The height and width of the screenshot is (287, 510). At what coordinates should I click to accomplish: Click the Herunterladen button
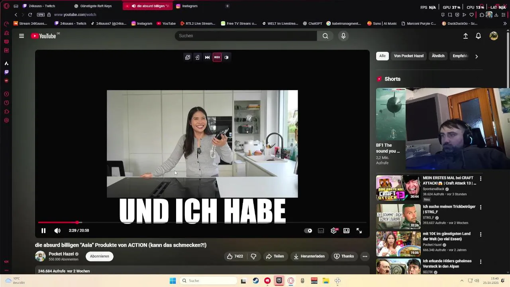309,256
